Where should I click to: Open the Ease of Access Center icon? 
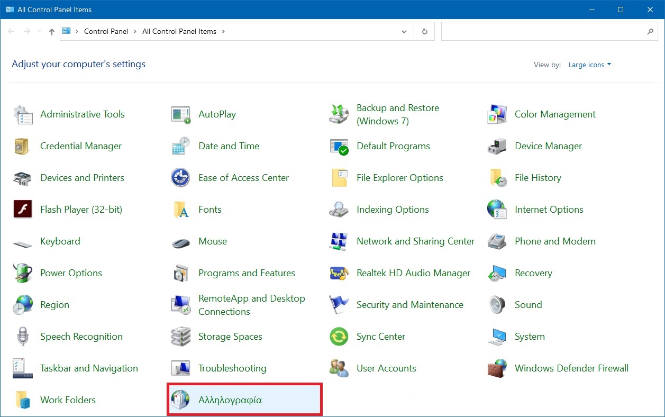coord(181,178)
